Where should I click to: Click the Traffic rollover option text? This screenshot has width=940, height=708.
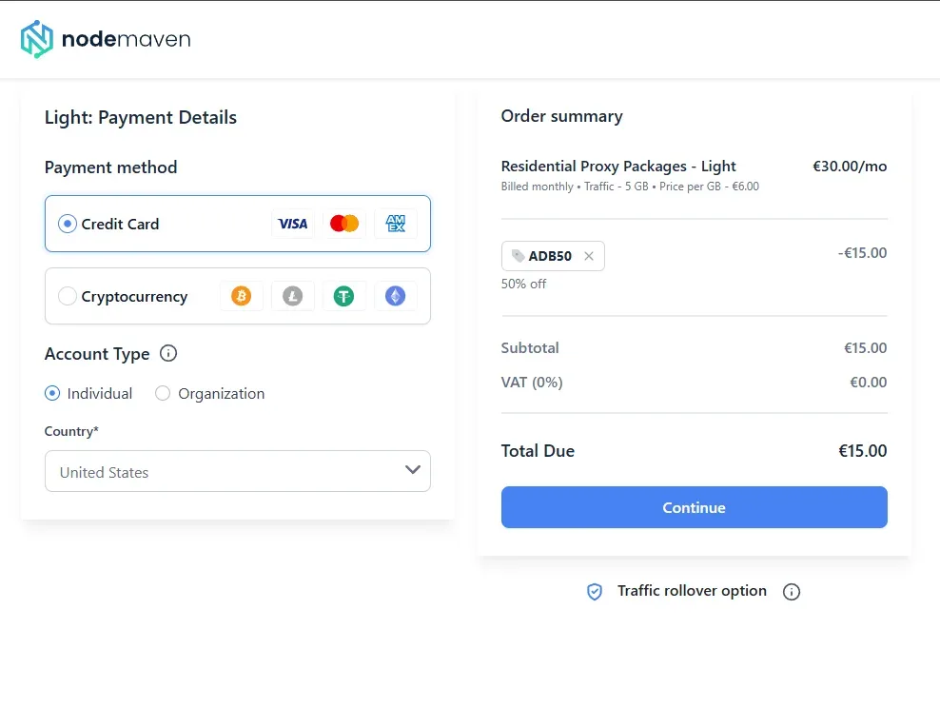(692, 591)
